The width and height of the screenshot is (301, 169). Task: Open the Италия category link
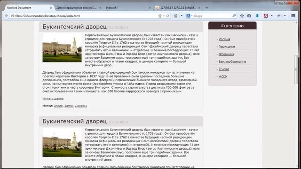coord(224,39)
